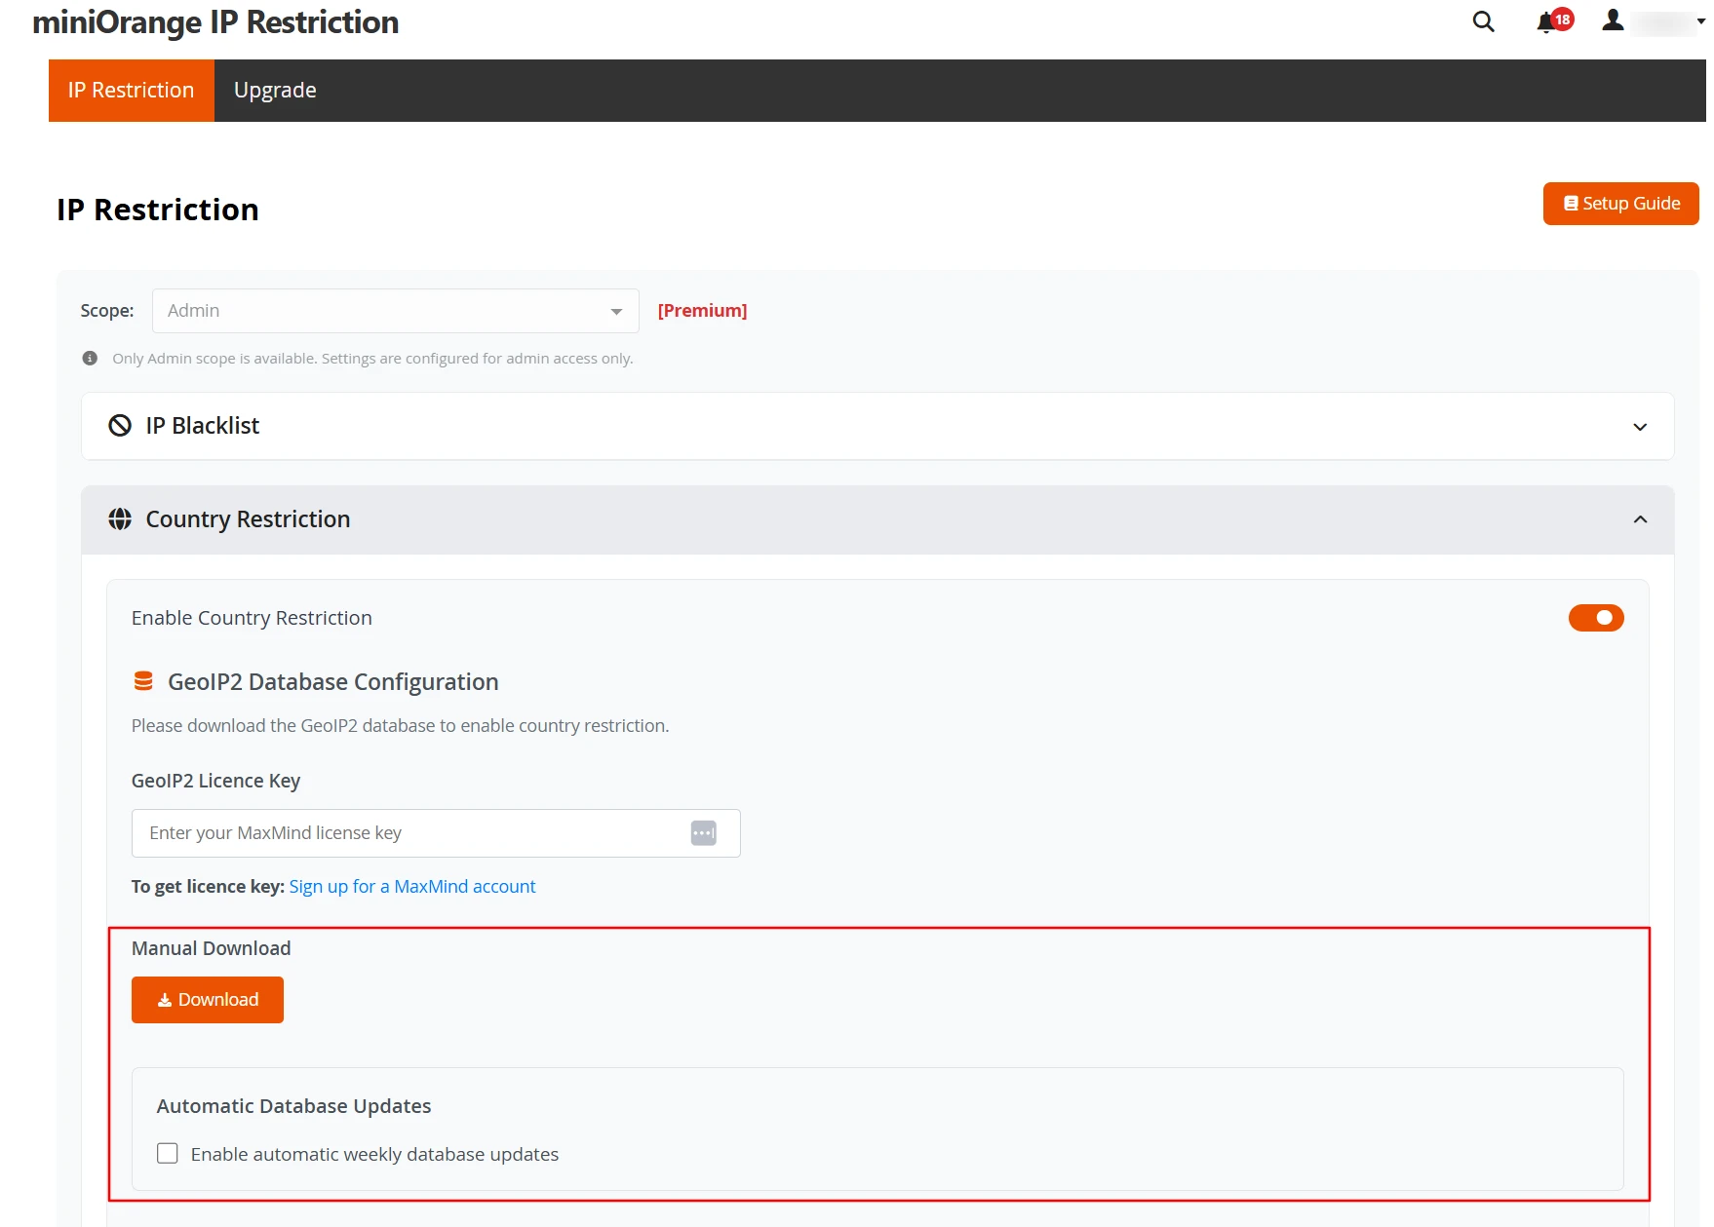Click the orange Download button
The width and height of the screenshot is (1714, 1227).
pyautogui.click(x=208, y=1000)
